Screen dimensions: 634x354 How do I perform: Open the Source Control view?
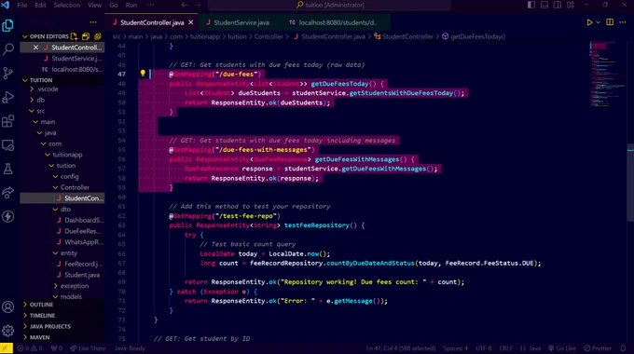(x=7, y=74)
